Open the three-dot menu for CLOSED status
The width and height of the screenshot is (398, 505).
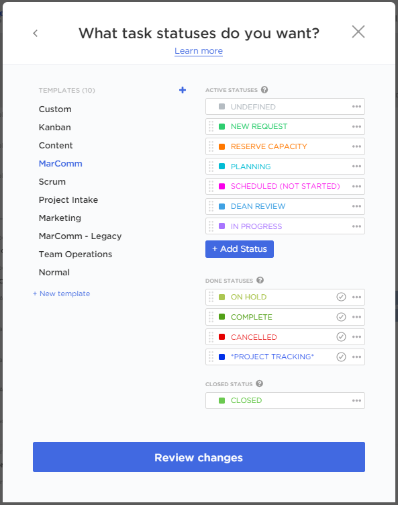[356, 401]
